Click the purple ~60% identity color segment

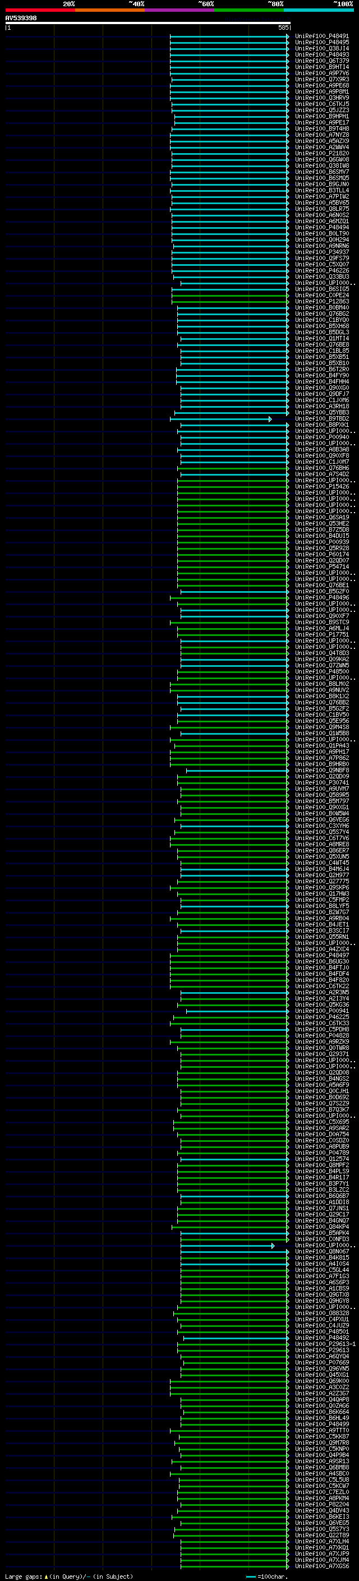point(180,10)
